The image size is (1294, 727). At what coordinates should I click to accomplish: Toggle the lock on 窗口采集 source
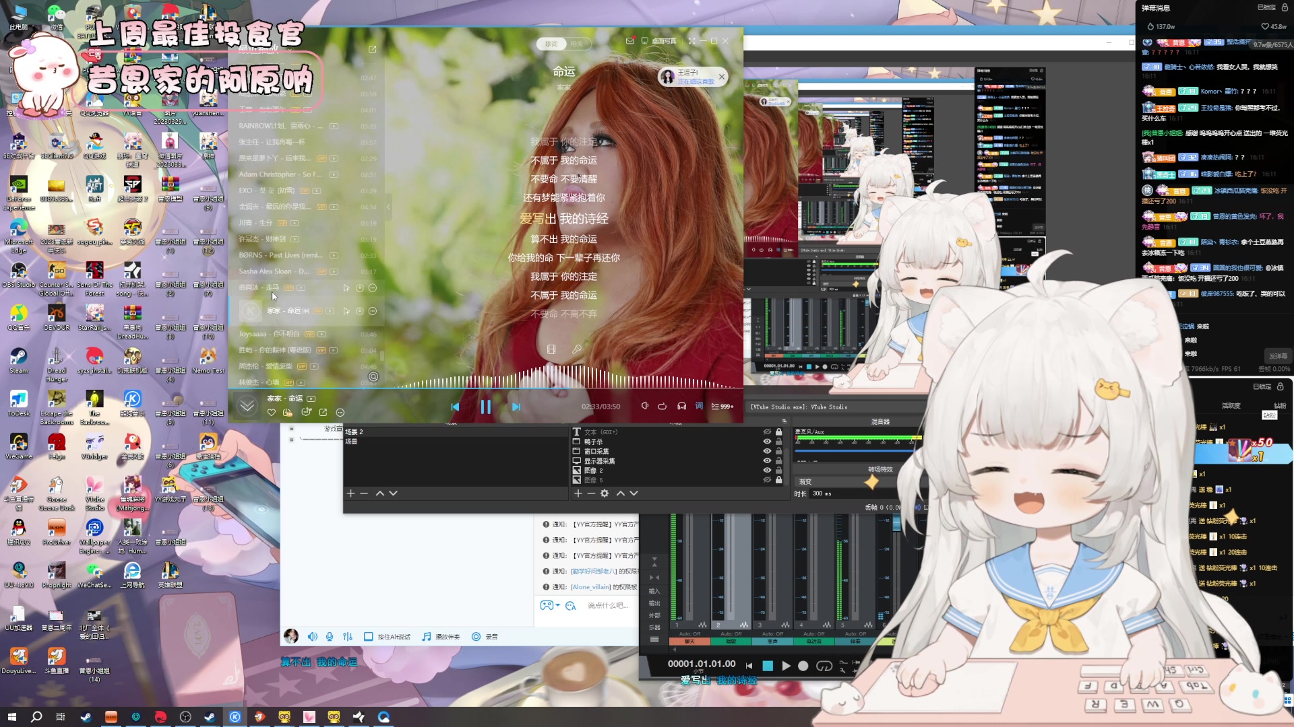coord(778,451)
